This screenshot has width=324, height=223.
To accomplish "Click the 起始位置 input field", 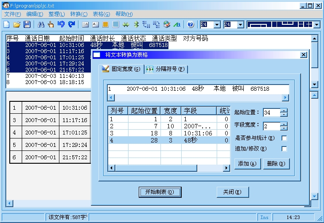I will pos(272,113).
